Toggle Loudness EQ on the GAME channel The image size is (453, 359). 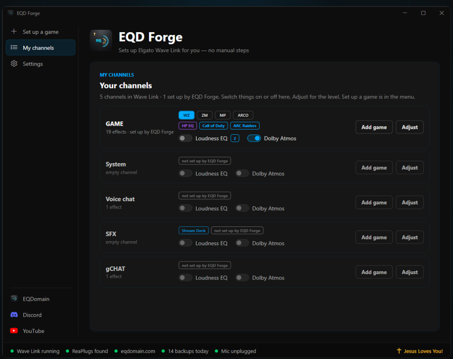click(185, 138)
